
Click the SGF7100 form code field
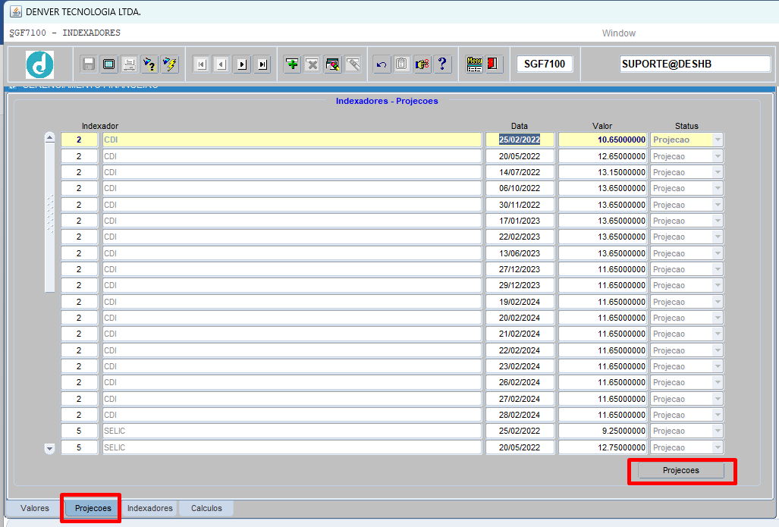(x=545, y=64)
